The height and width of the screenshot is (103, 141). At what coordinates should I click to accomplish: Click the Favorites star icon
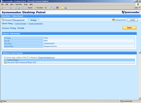[x=35, y=8]
